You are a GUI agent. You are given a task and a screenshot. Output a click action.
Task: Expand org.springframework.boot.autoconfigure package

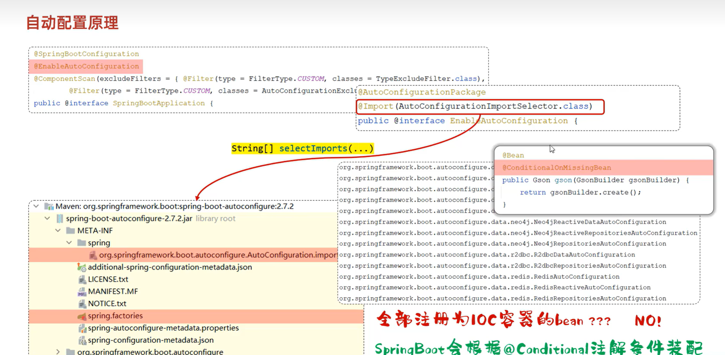pyautogui.click(x=58, y=352)
